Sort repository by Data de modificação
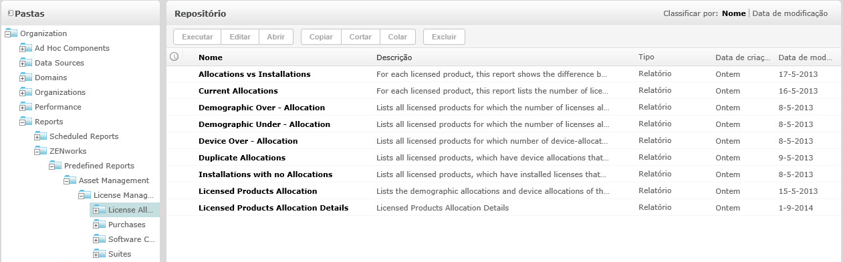Image resolution: width=843 pixels, height=262 pixels. tap(790, 13)
